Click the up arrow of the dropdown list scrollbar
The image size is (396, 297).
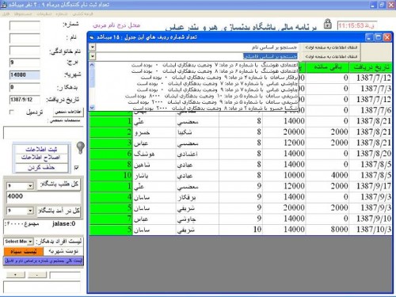[x=92, y=64]
